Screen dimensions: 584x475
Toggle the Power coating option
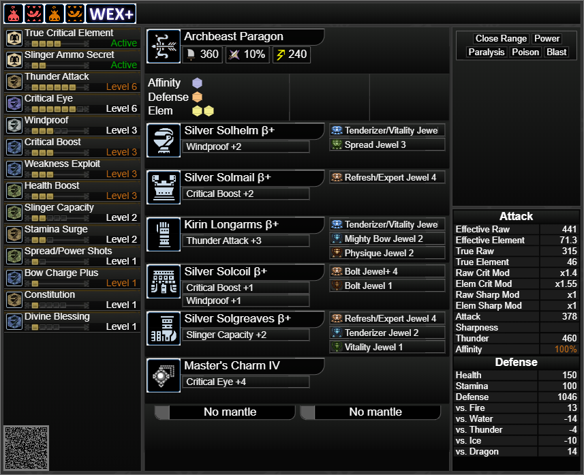tap(547, 38)
